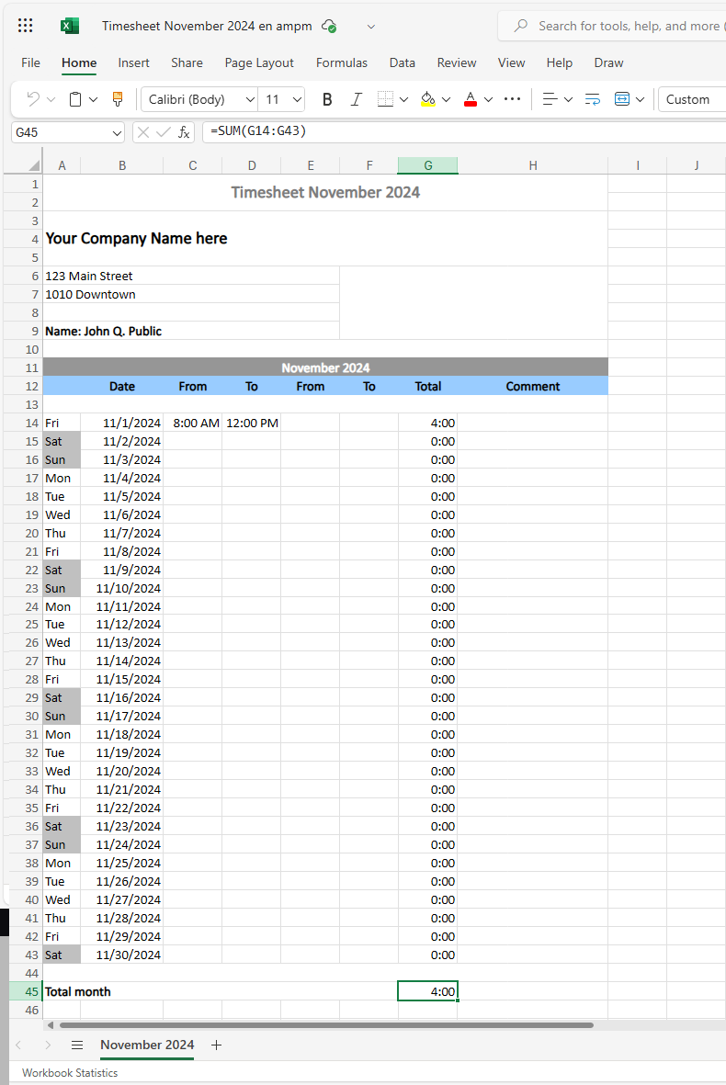726x1085 pixels.
Task: Click horizontal scrollbar left arrow
Action: pyautogui.click(x=50, y=1024)
